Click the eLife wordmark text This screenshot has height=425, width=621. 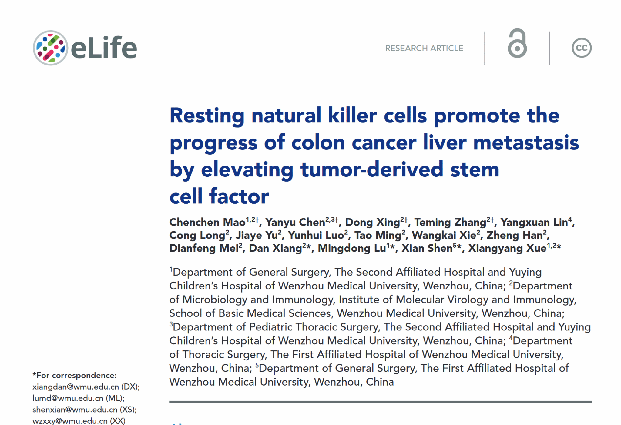coord(104,48)
